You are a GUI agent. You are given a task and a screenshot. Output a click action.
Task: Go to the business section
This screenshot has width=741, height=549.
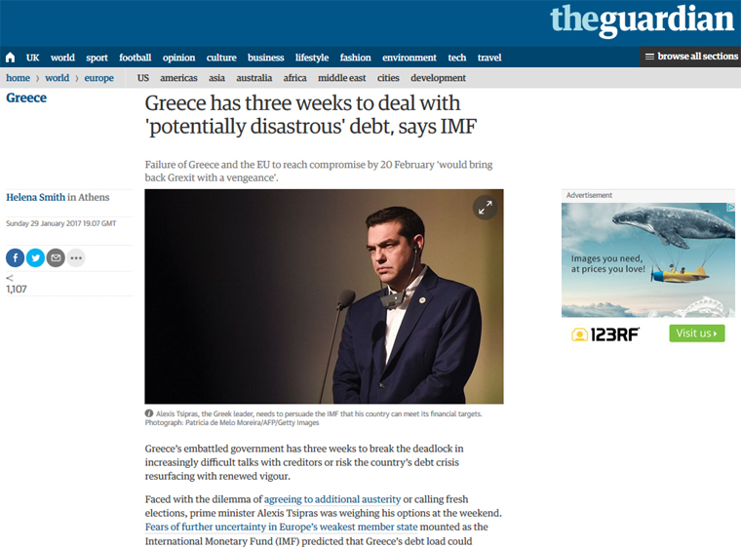pos(265,58)
